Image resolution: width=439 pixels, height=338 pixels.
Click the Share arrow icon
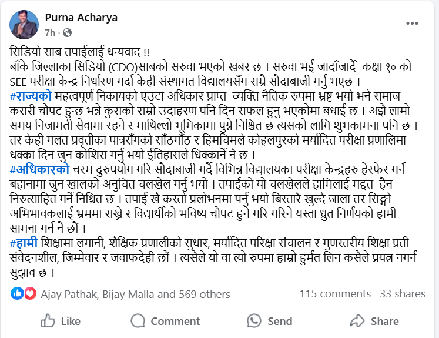357,321
